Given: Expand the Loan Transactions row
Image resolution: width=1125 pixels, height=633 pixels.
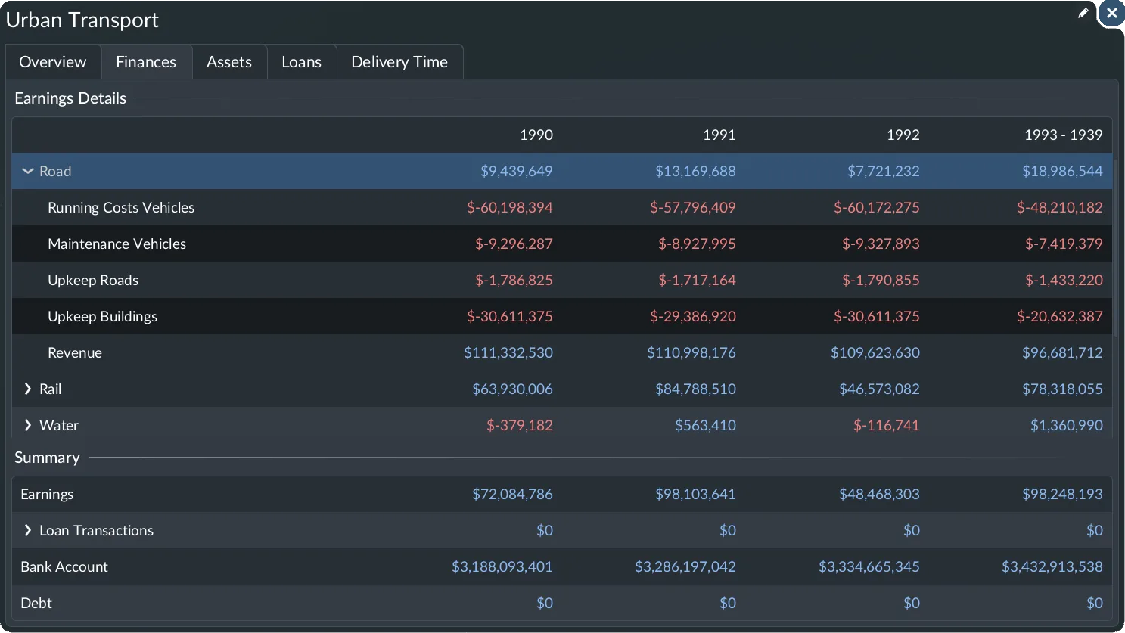Looking at the screenshot, I should [28, 530].
